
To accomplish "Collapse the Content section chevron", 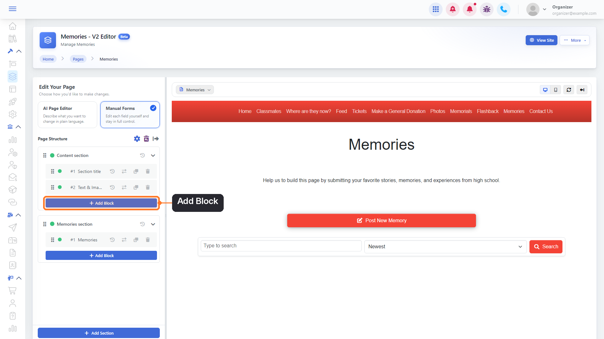I will 153,155.
